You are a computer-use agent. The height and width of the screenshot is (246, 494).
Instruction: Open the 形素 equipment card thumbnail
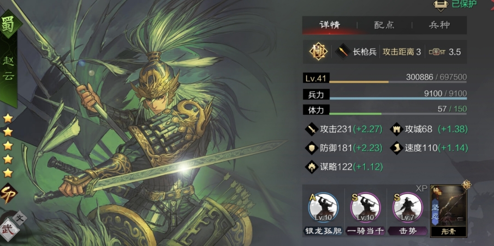coord(448,211)
